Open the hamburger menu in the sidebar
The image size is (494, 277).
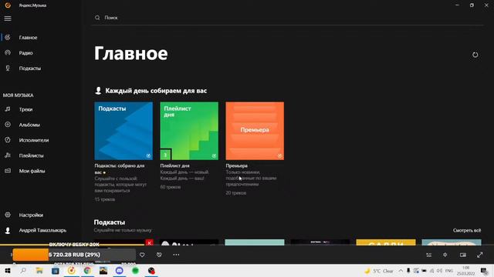click(x=8, y=18)
